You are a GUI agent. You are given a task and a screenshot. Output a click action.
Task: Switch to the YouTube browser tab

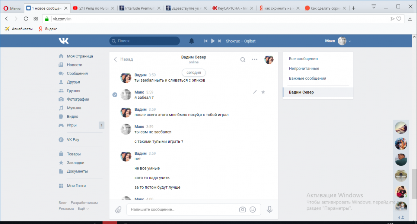93,8
